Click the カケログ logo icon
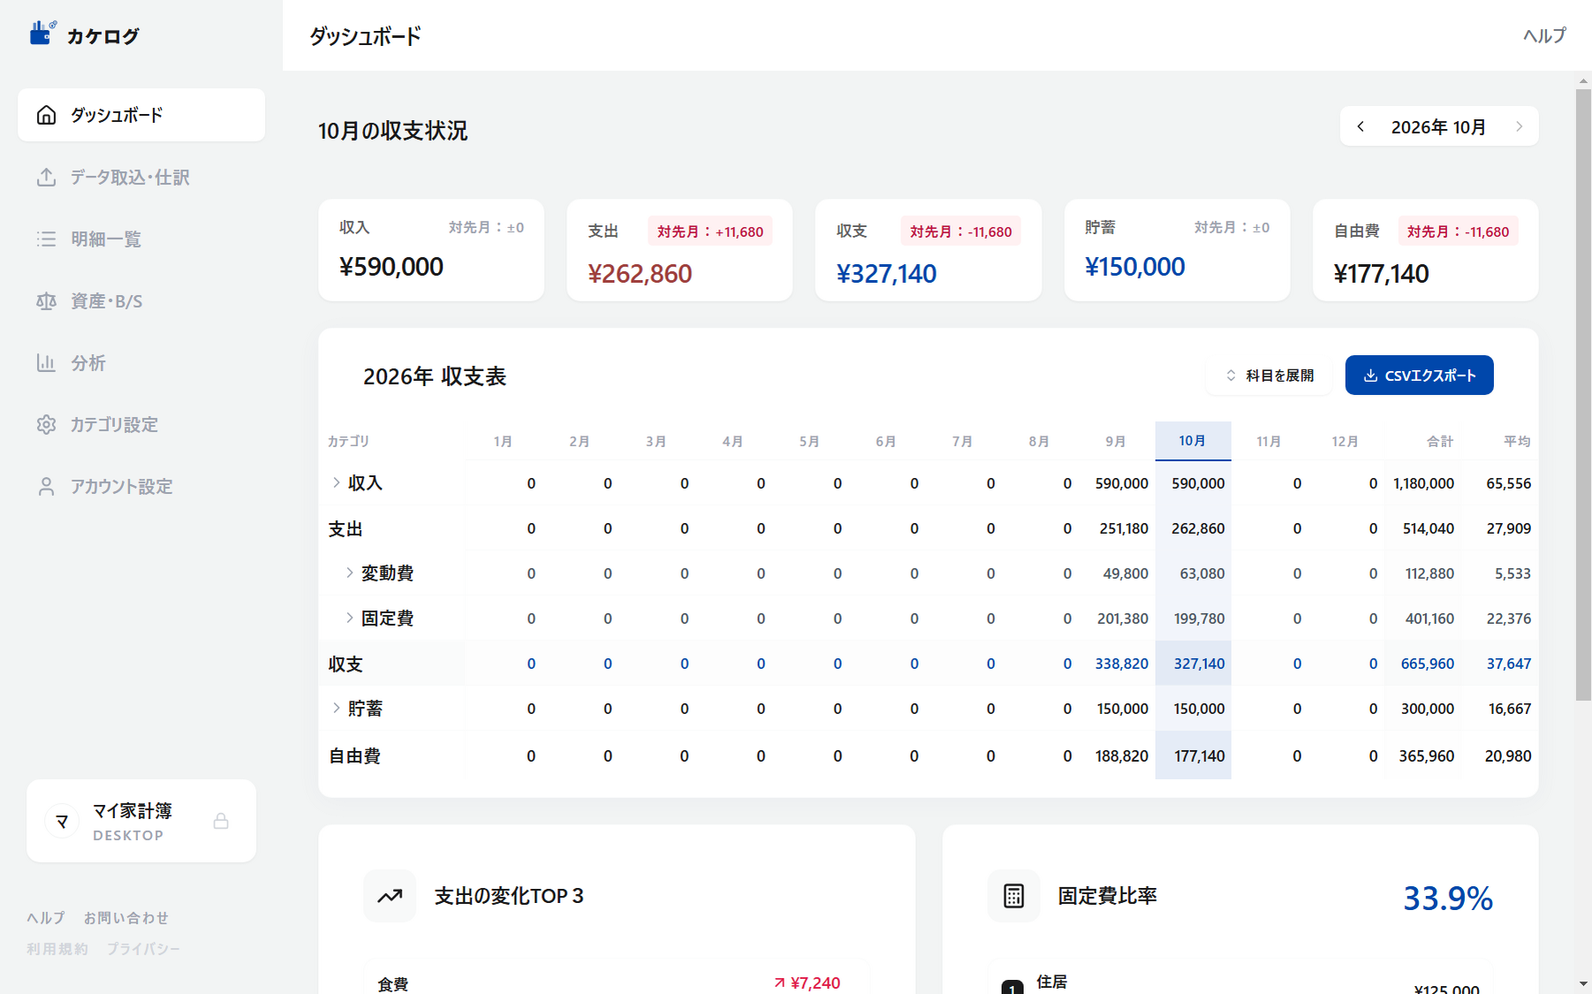Viewport: 1592px width, 994px height. pyautogui.click(x=42, y=34)
